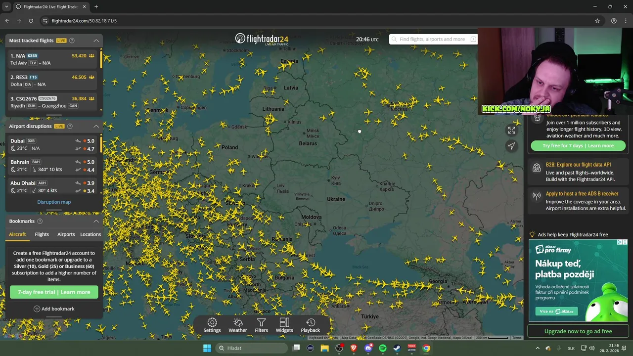Screen dimensions: 633x356
Task: Click the browser reload icon
Action: (31, 21)
